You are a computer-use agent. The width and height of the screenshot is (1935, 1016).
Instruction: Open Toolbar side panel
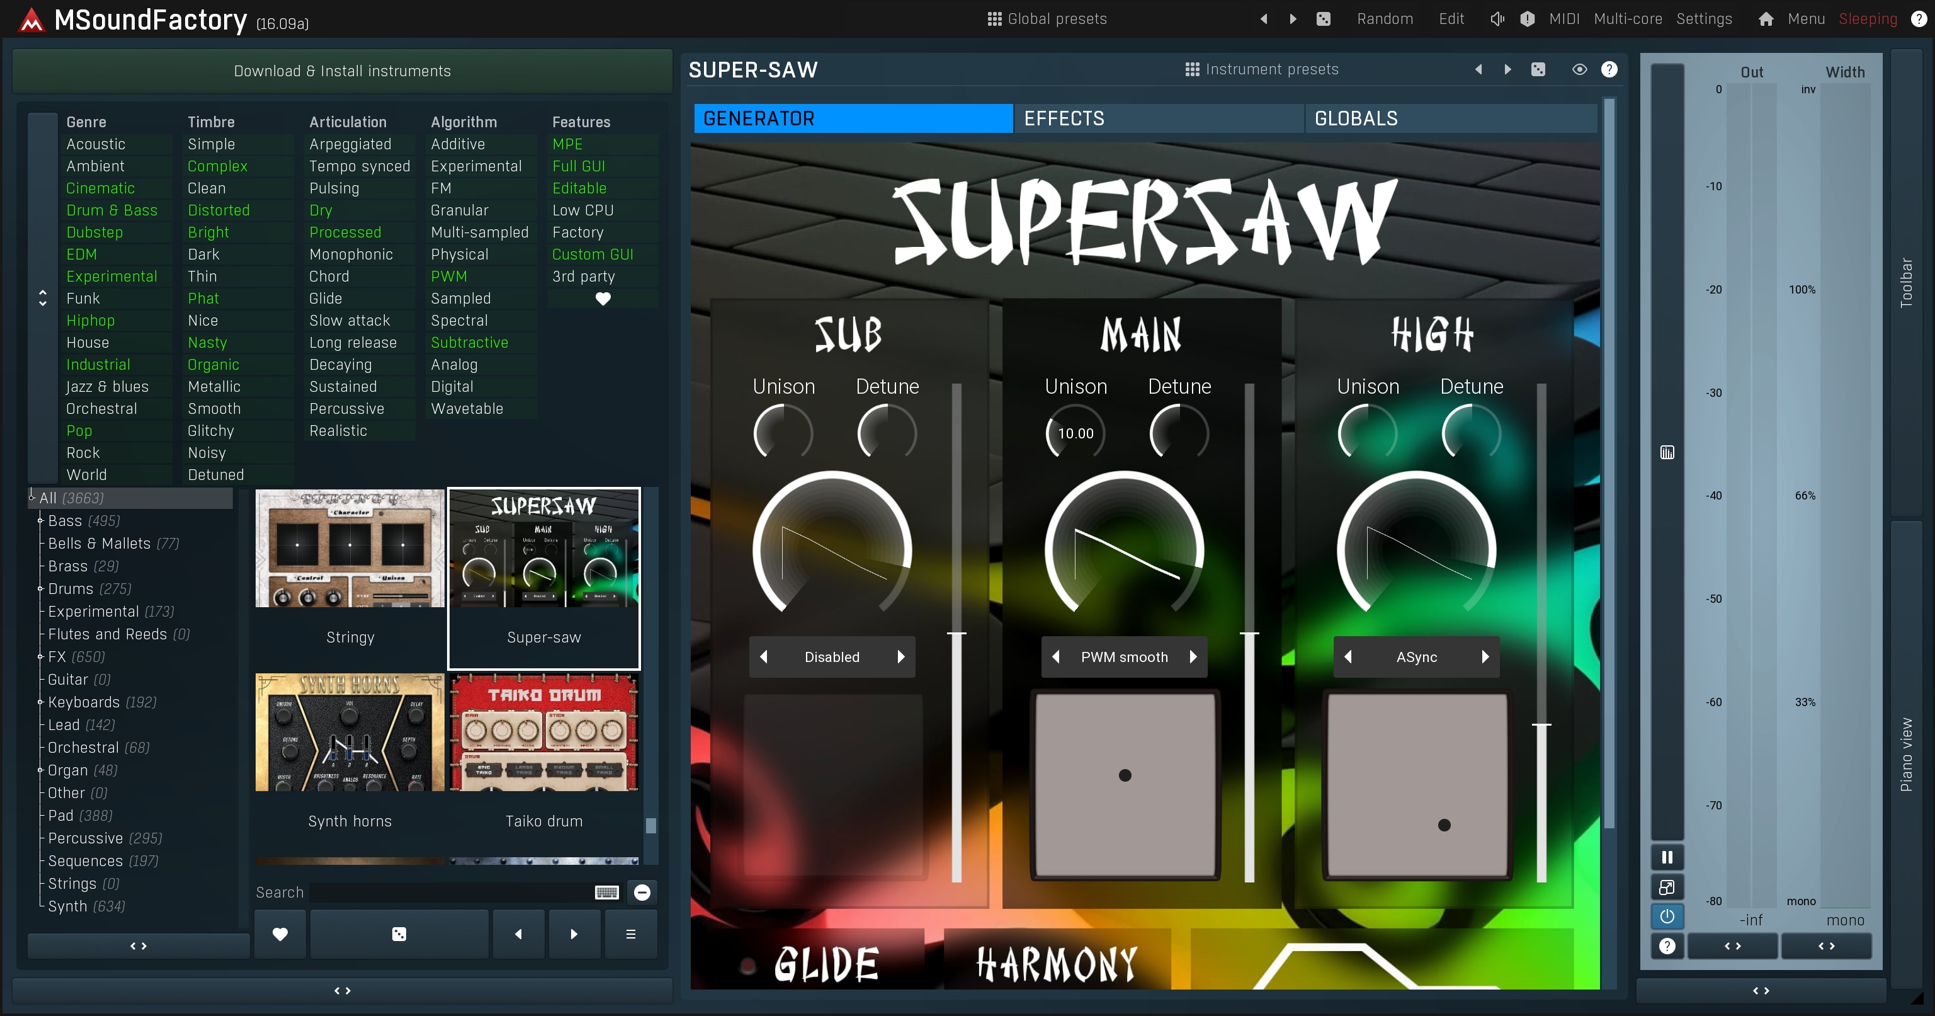(x=1905, y=283)
